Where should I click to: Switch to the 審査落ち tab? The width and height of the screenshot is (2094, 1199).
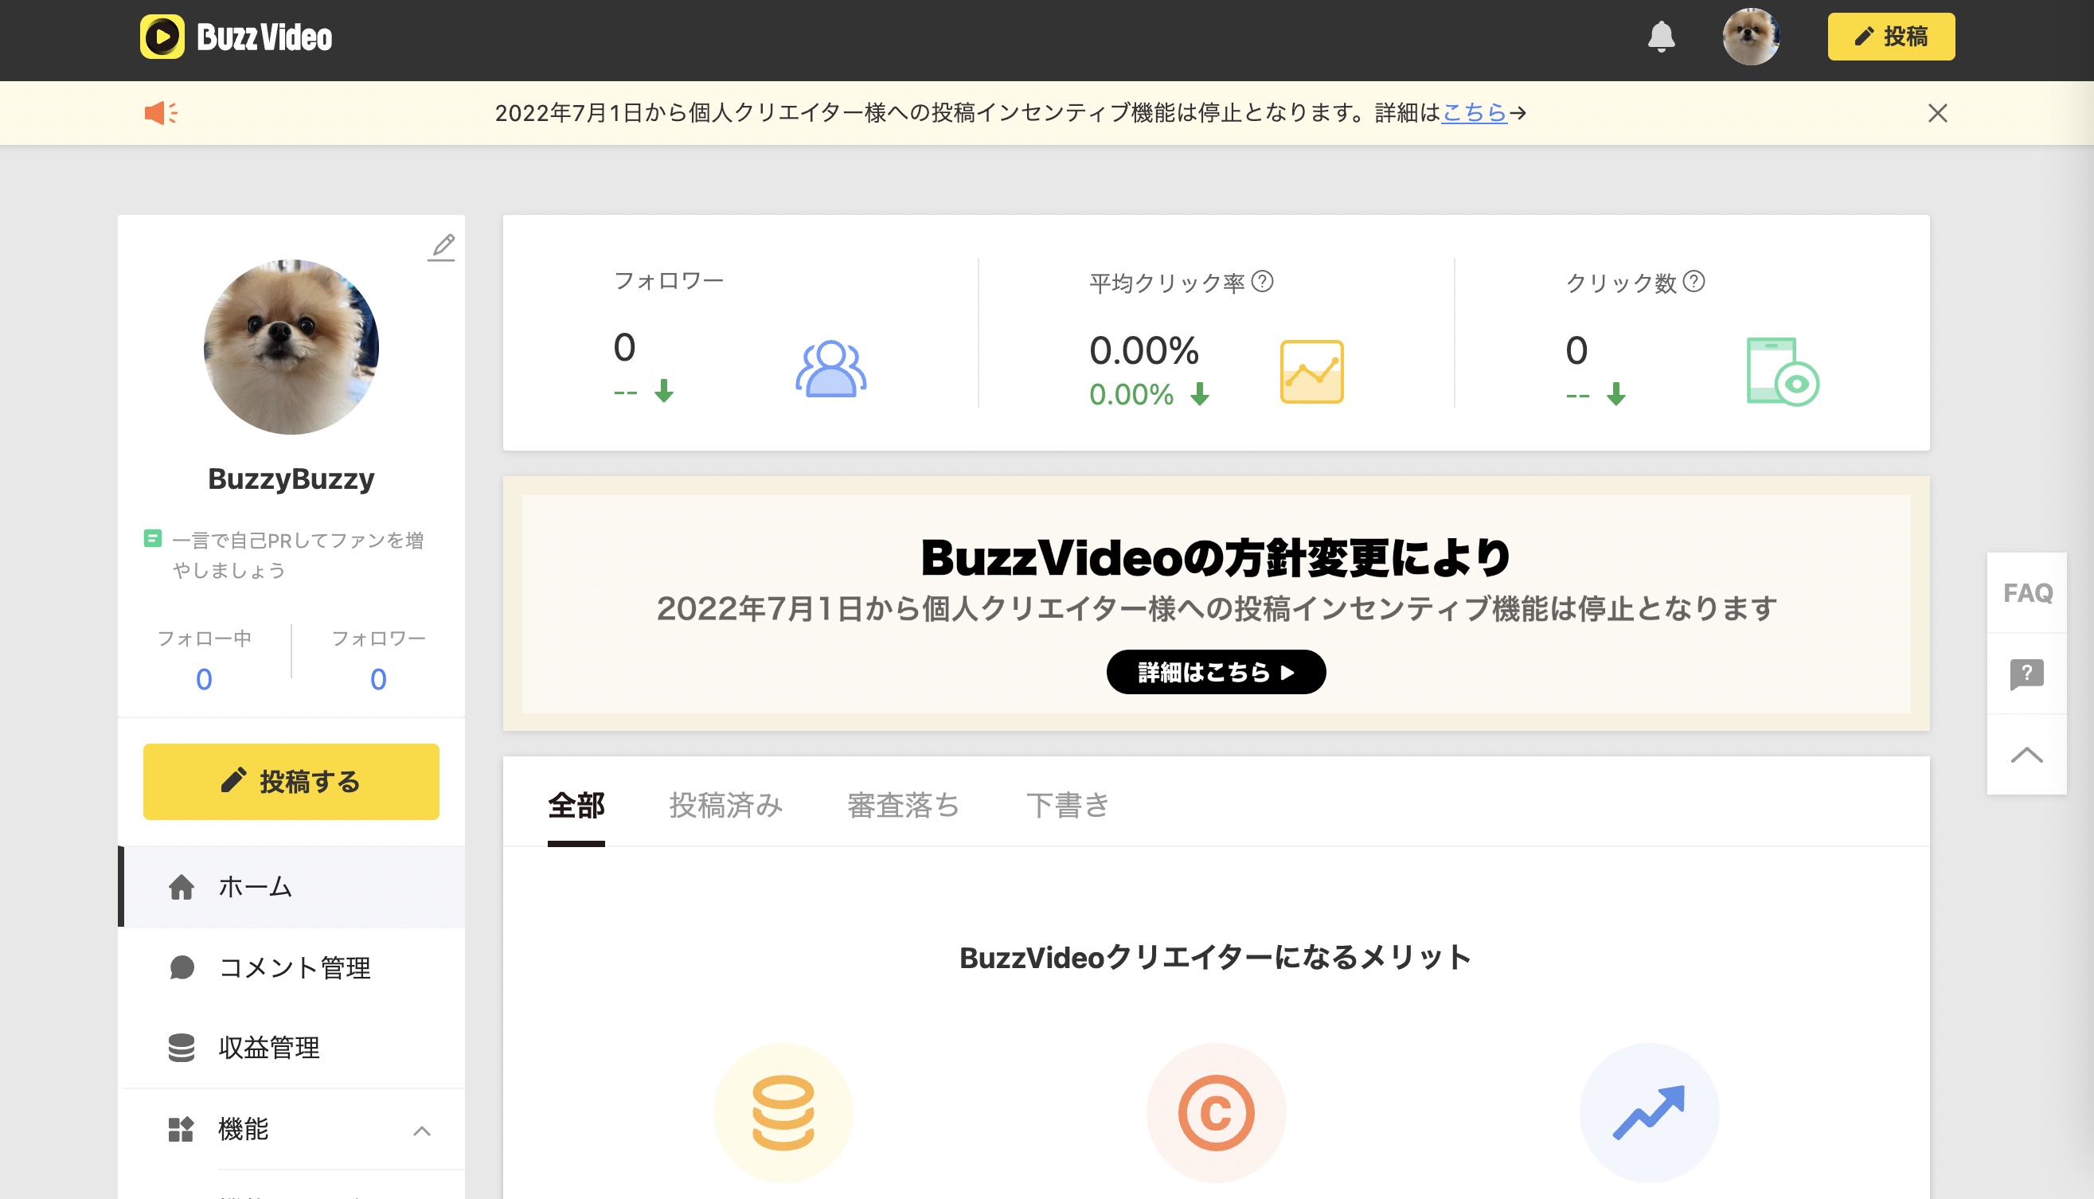coord(904,806)
